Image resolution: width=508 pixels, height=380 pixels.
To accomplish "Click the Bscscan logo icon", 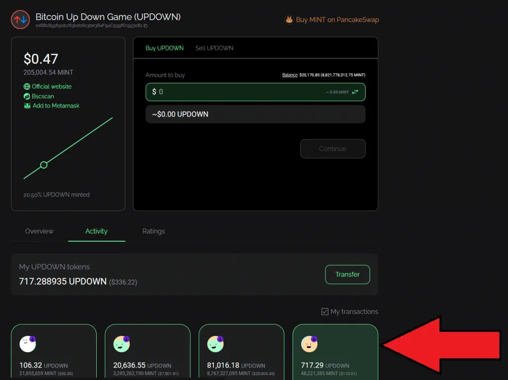I will tap(27, 96).
